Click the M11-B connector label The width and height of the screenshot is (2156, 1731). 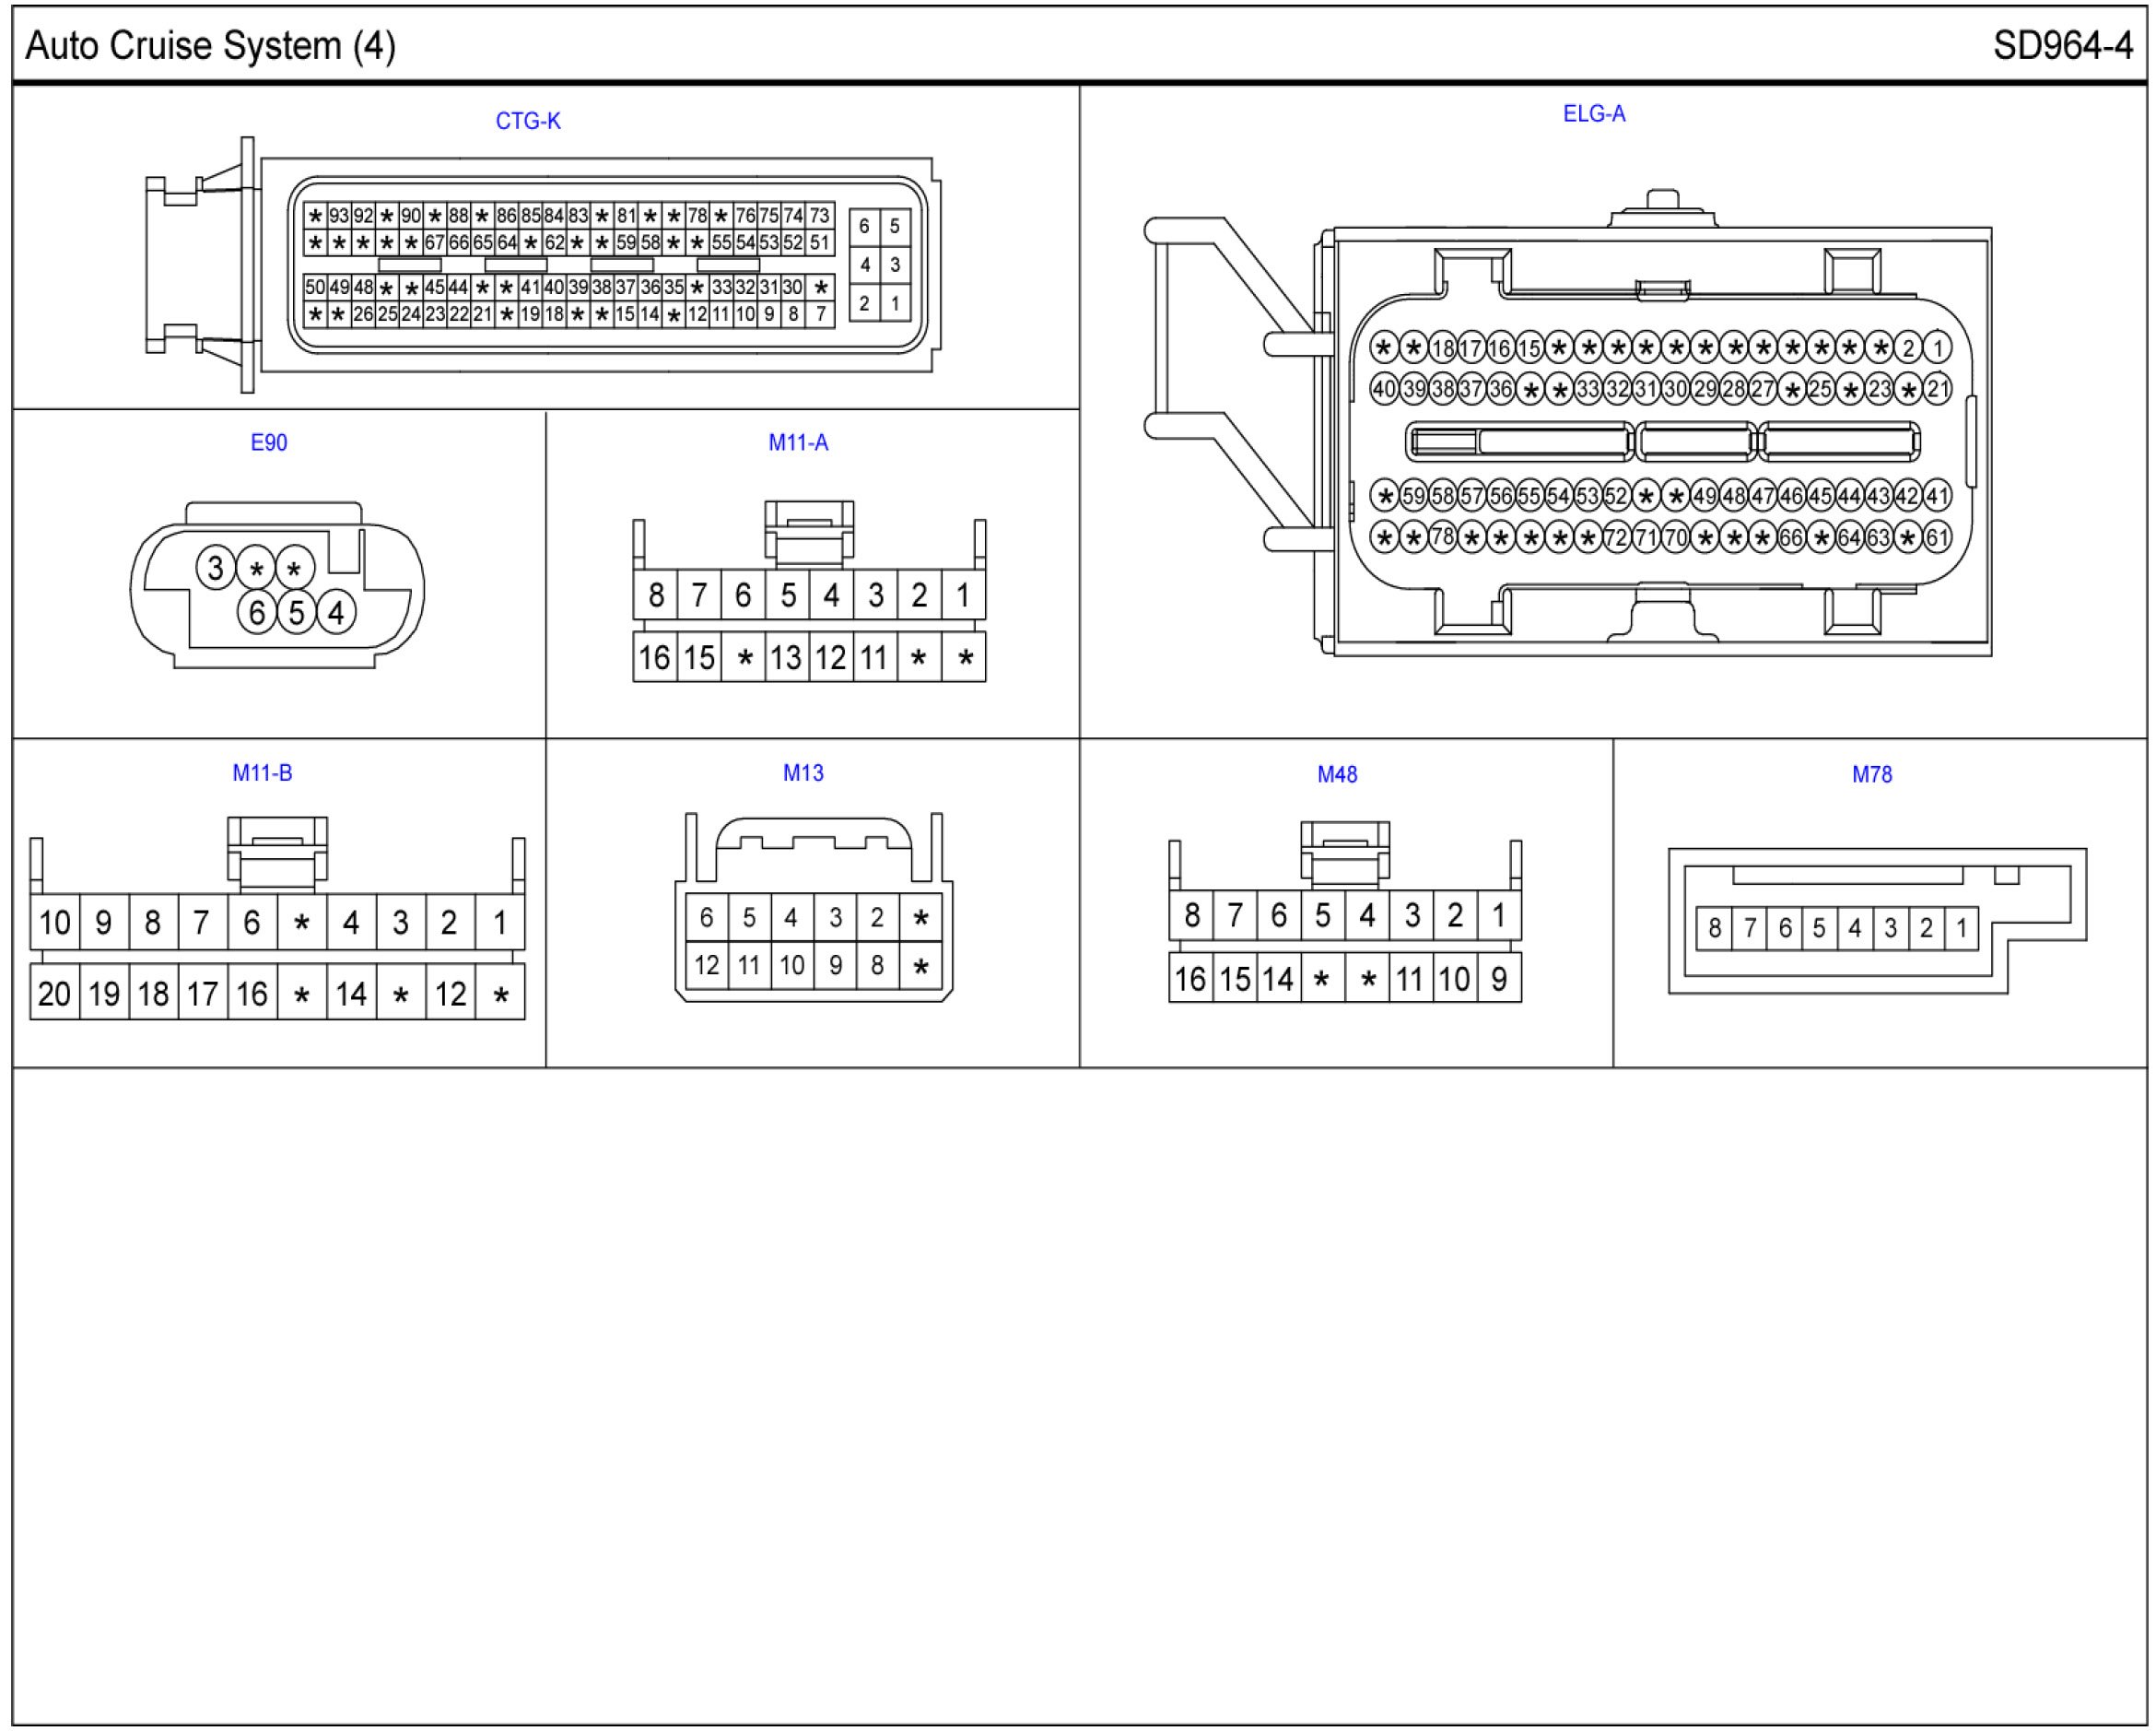click(x=262, y=772)
